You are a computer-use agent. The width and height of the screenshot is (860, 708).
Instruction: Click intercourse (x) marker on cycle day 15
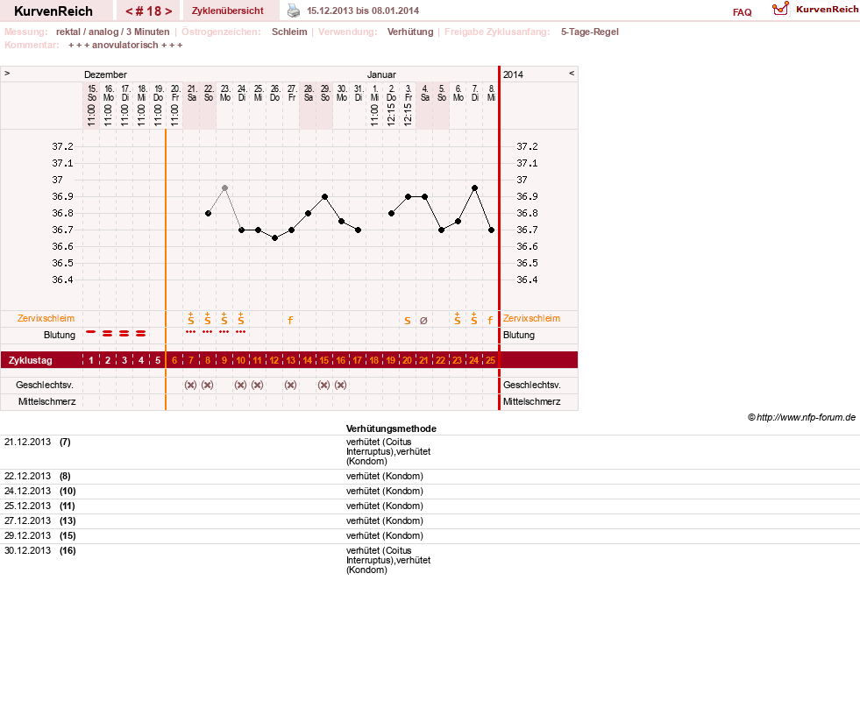(324, 385)
